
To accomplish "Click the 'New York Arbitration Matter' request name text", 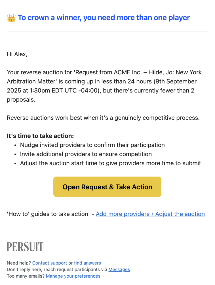I will pos(104,77).
